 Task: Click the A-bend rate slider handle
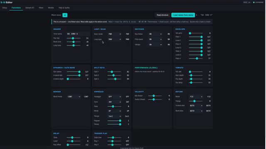click(x=79, y=75)
